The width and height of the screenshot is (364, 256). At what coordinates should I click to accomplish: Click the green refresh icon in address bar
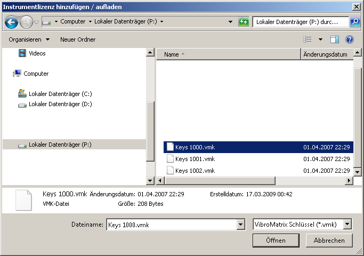[x=244, y=22]
